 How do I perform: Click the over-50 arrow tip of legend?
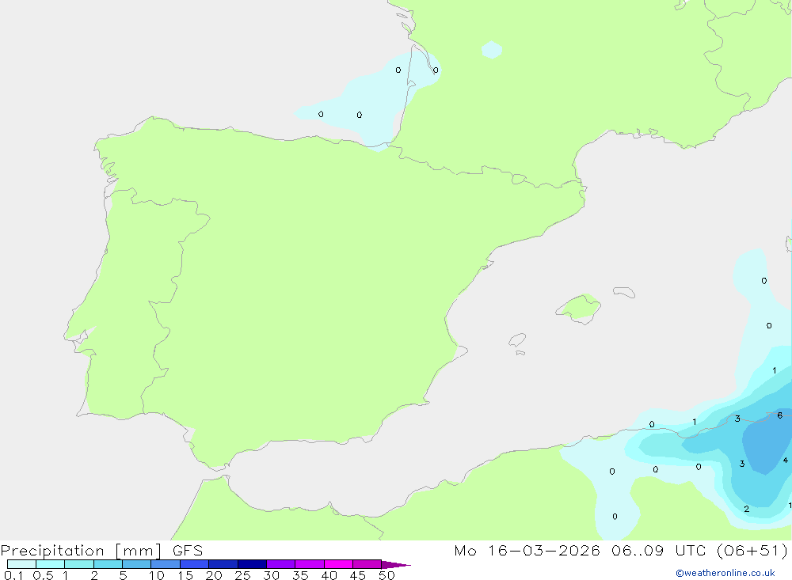click(x=396, y=564)
